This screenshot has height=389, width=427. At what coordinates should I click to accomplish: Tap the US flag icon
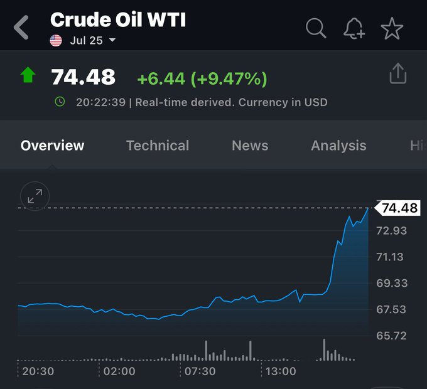56,41
